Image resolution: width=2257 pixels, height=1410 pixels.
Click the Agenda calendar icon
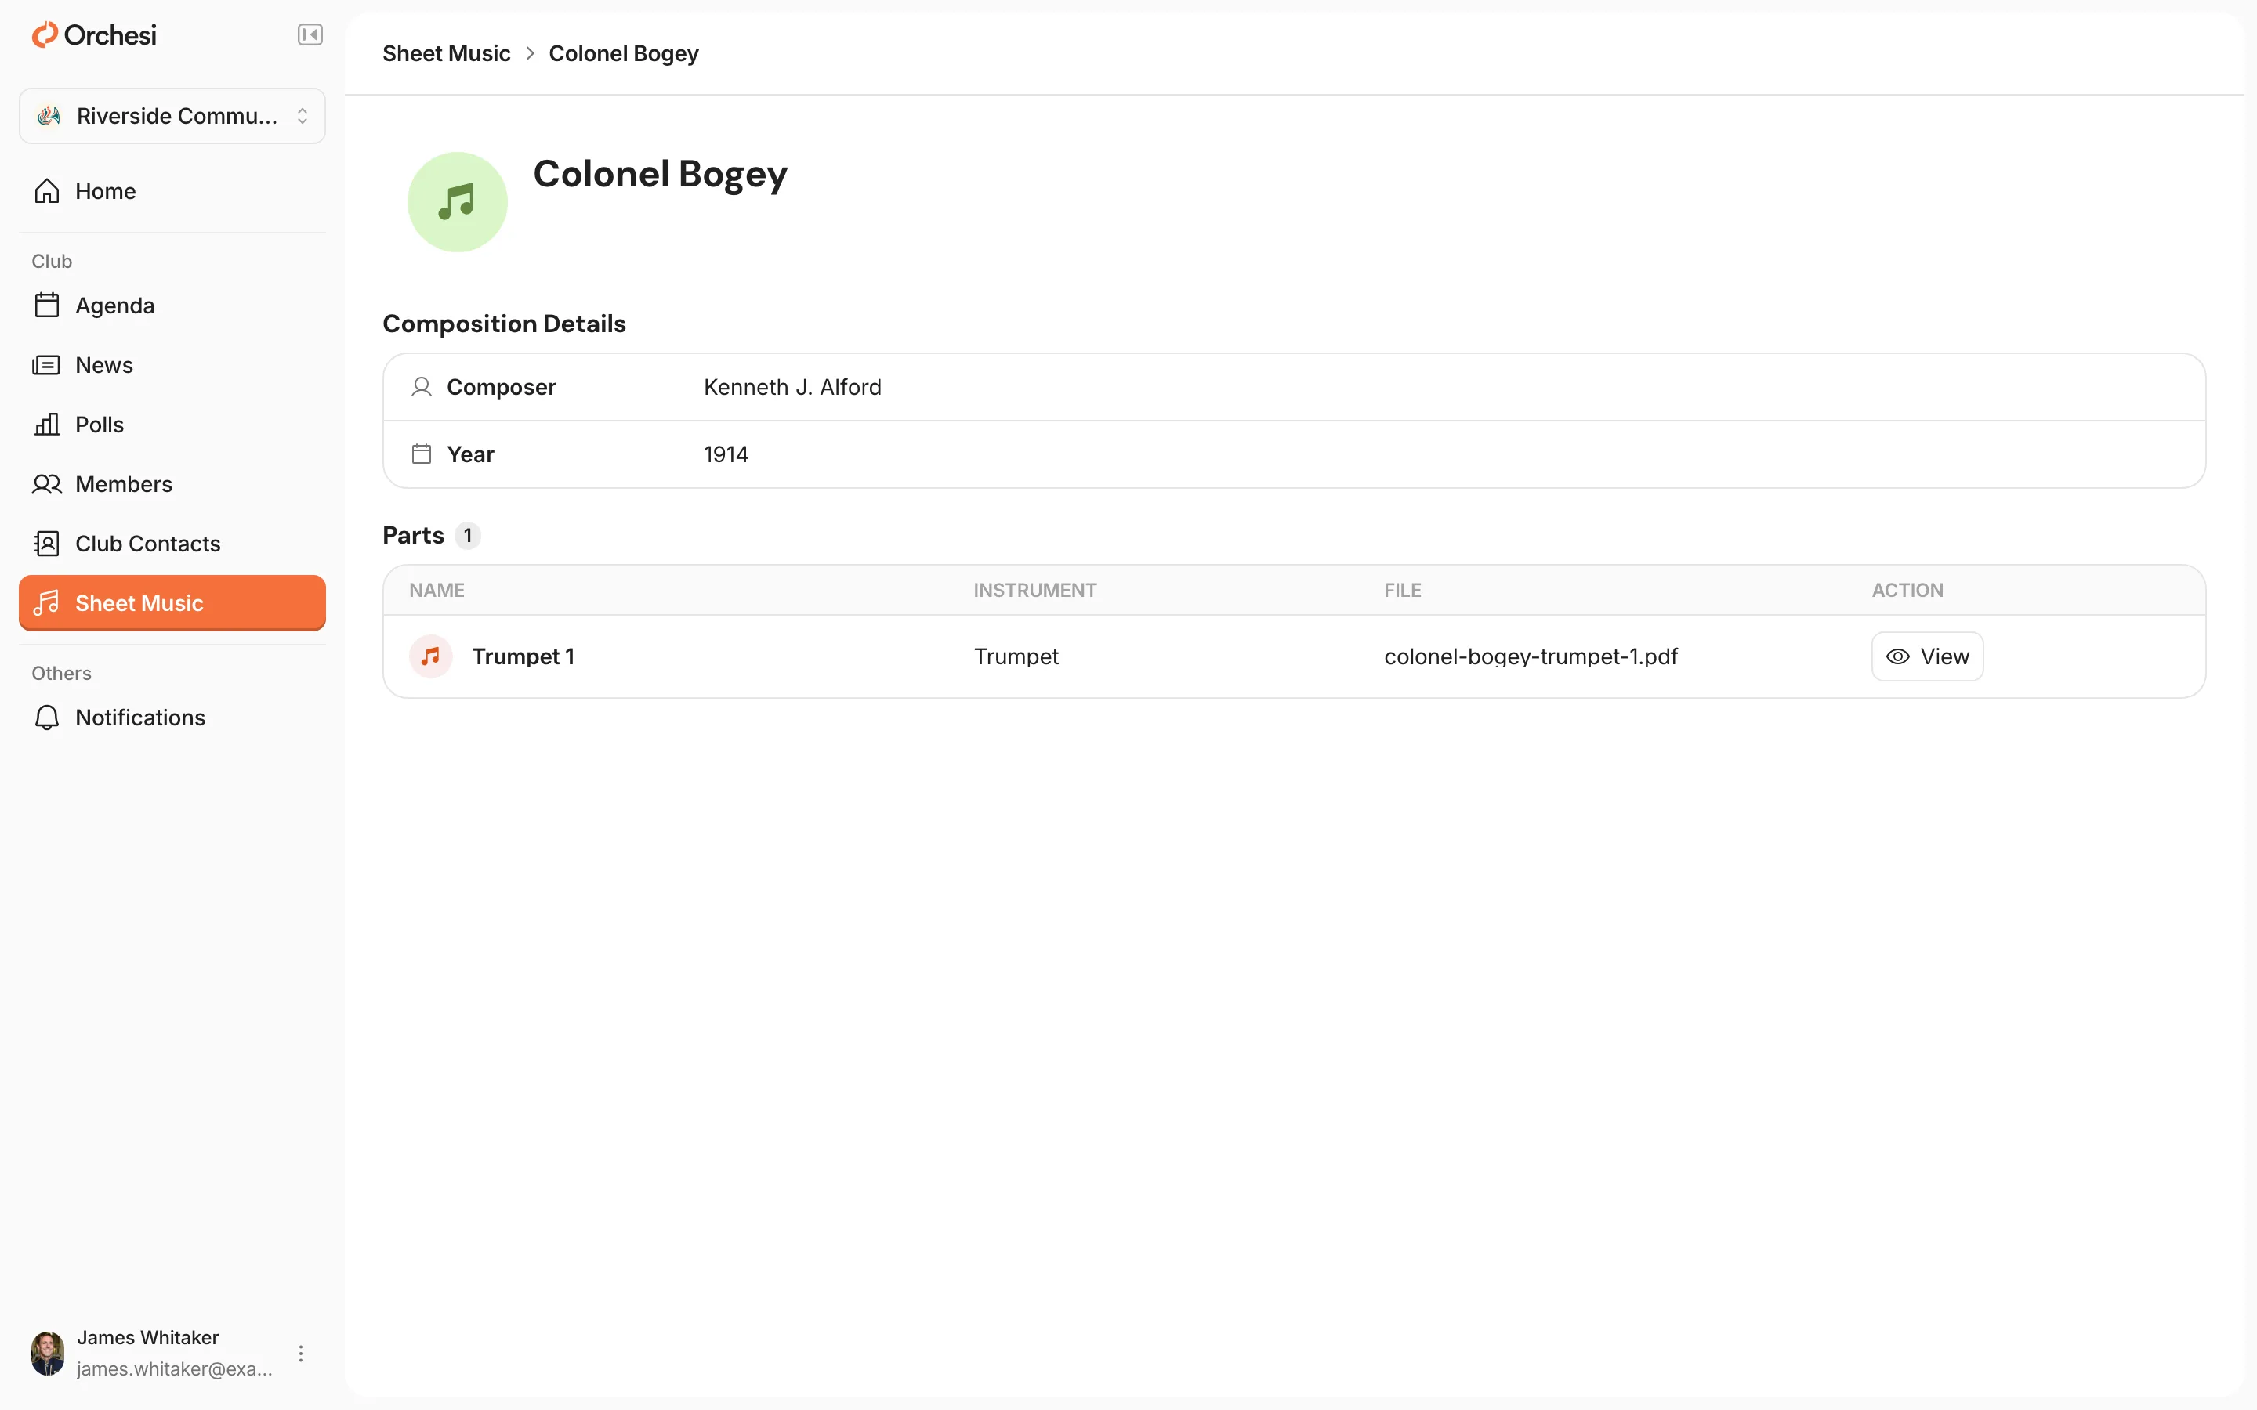coord(47,305)
